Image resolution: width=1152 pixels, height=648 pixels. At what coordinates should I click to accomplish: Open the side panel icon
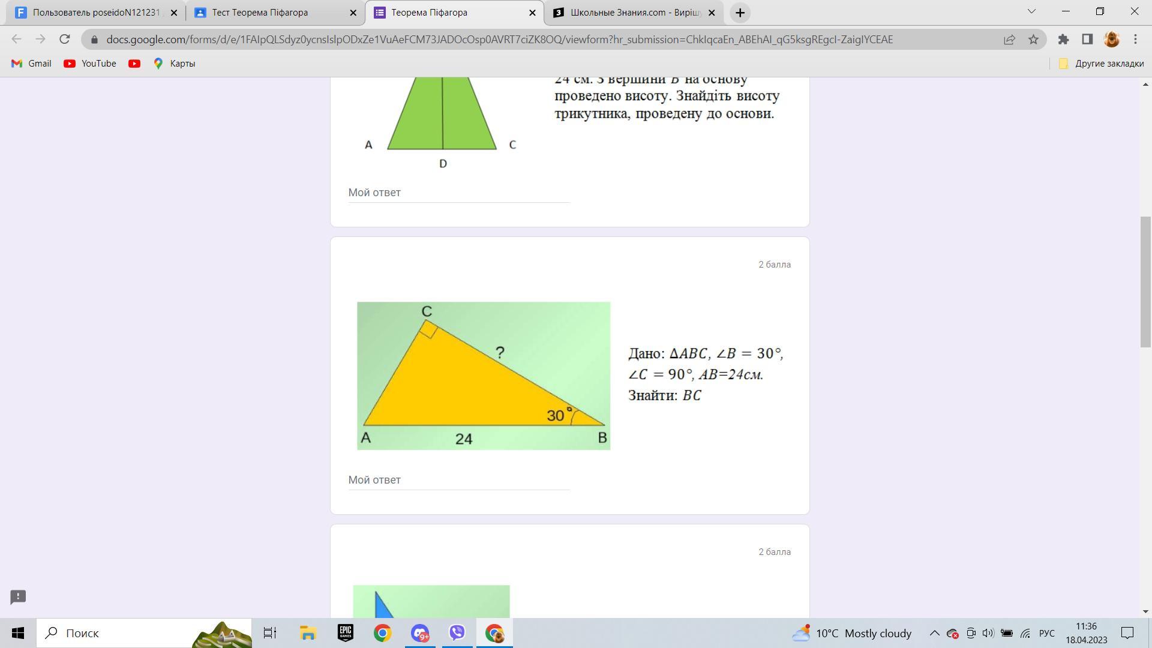point(1087,40)
